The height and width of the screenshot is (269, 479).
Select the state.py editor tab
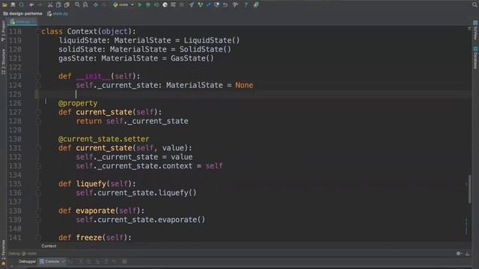[22, 22]
